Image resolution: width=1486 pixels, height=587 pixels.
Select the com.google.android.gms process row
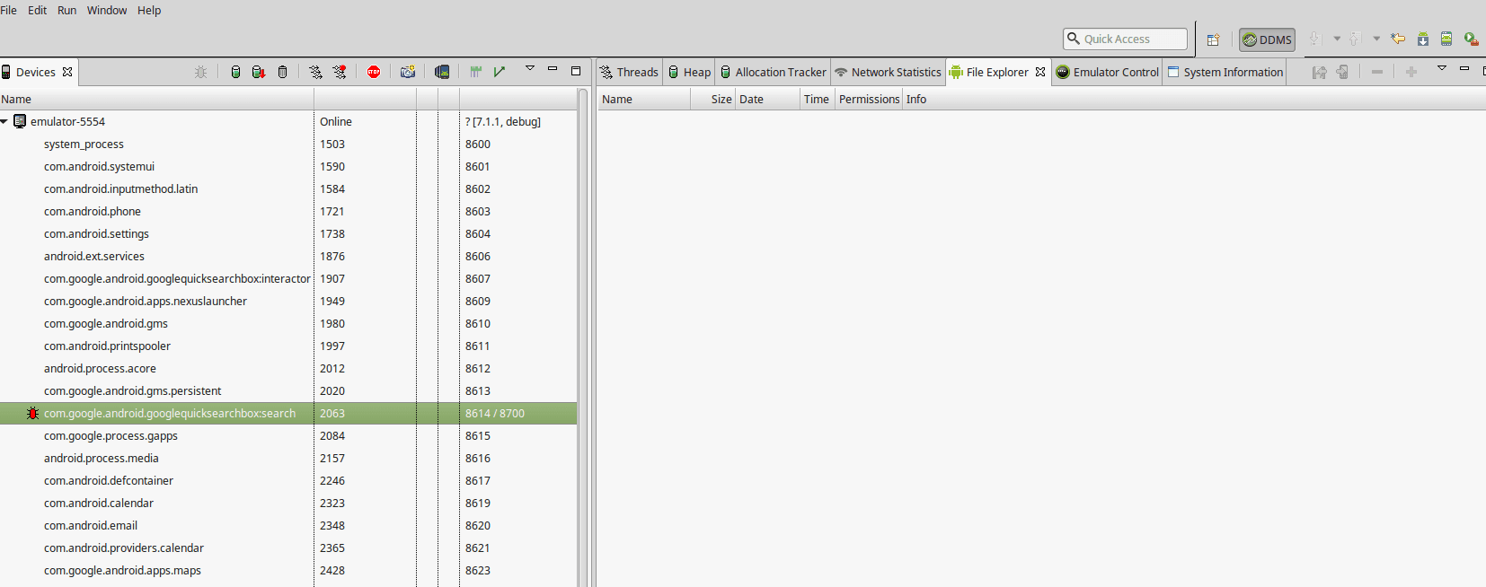tap(288, 323)
